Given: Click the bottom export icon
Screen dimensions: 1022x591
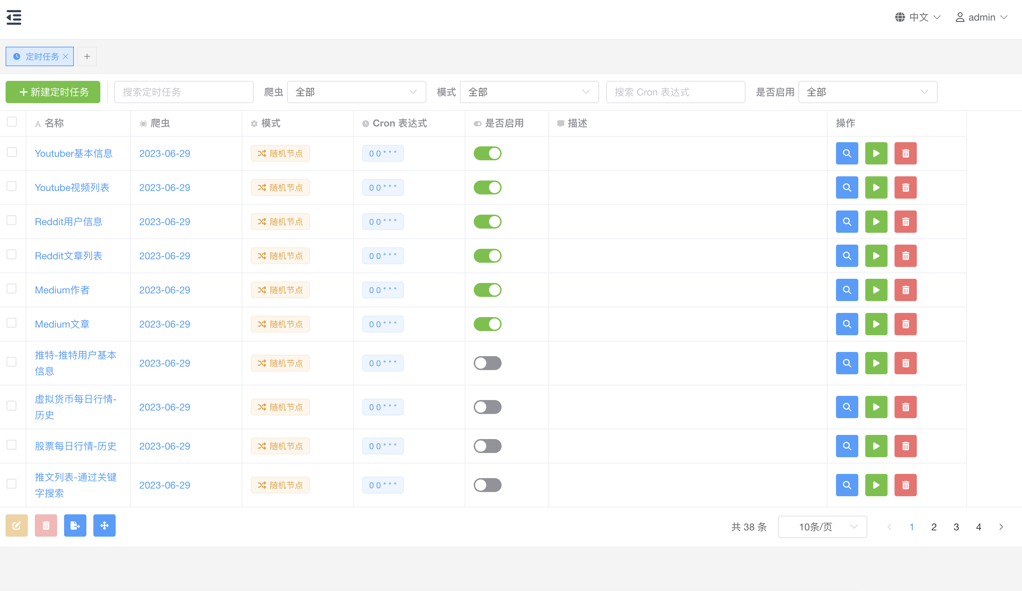Looking at the screenshot, I should tap(75, 525).
